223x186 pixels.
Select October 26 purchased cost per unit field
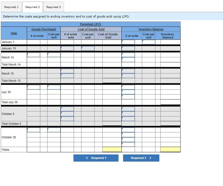pyautogui.click(x=54, y=130)
